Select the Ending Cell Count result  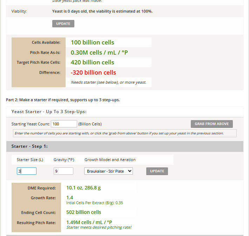coord(83,212)
